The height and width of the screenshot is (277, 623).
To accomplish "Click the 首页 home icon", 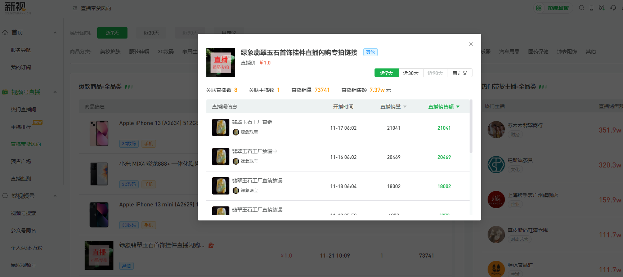I will tap(5, 32).
